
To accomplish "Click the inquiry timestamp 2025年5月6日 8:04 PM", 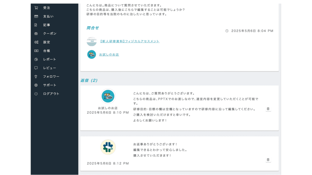I will (252, 31).
